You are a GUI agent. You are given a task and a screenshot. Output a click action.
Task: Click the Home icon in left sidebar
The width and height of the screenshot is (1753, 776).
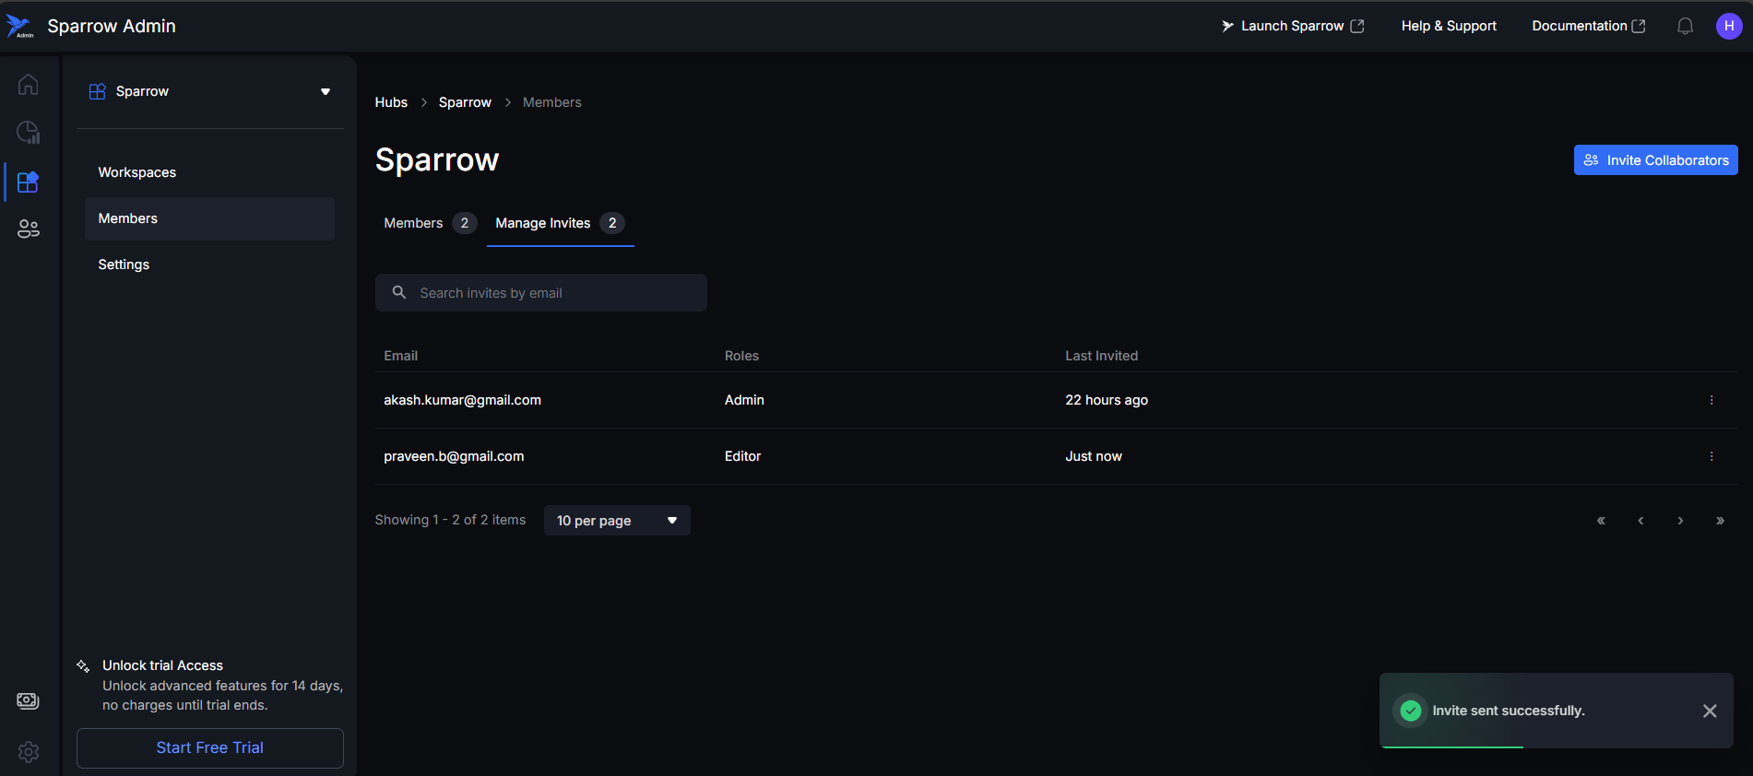click(x=29, y=85)
